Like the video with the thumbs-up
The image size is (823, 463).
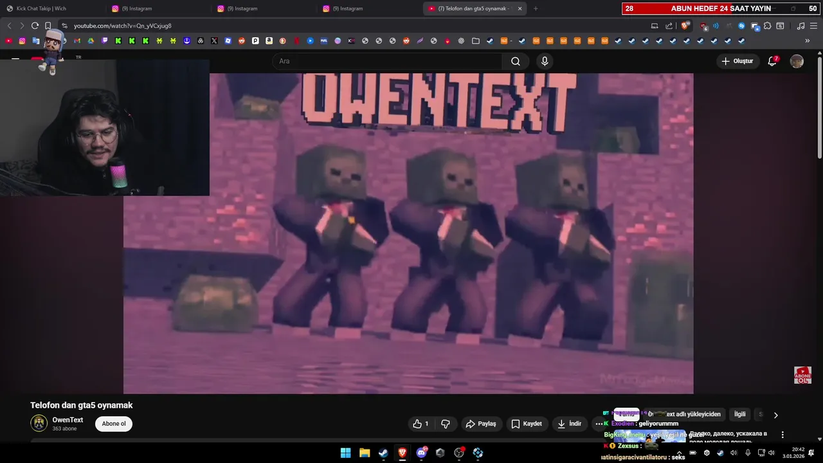(421, 424)
